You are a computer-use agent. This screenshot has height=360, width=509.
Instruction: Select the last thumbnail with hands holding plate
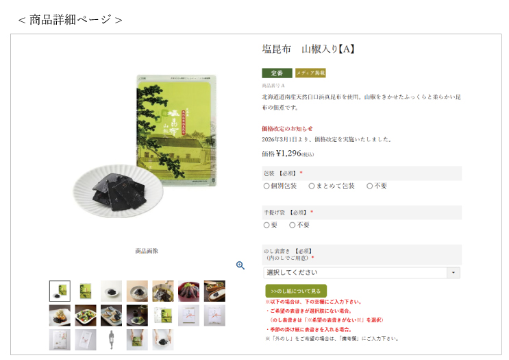tap(163, 340)
